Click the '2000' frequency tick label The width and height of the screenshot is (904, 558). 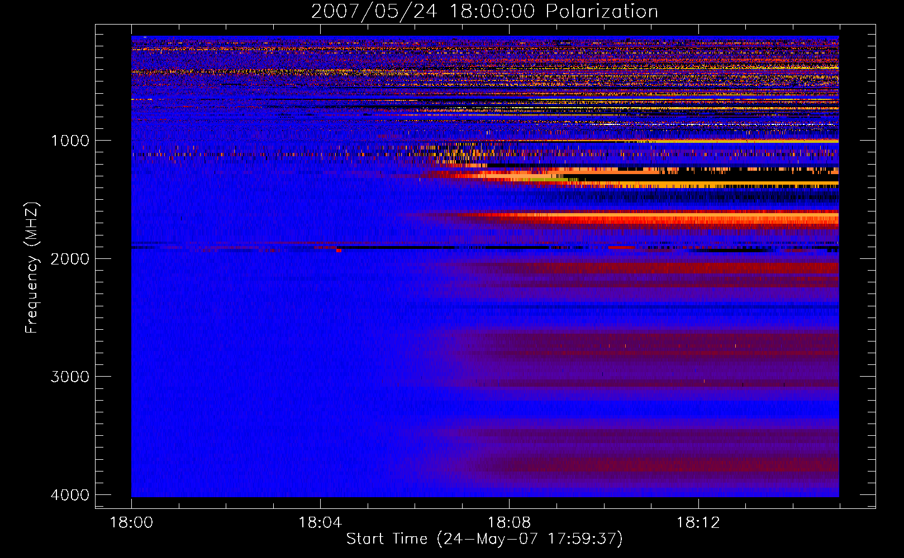point(70,258)
